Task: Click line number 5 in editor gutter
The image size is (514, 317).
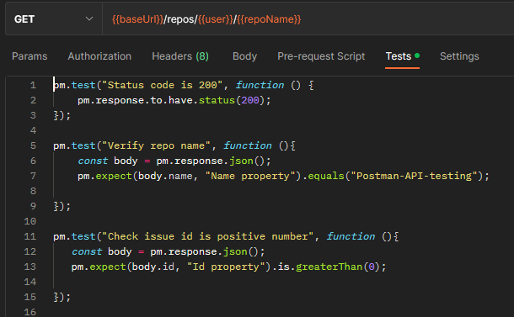Action: click(33, 145)
